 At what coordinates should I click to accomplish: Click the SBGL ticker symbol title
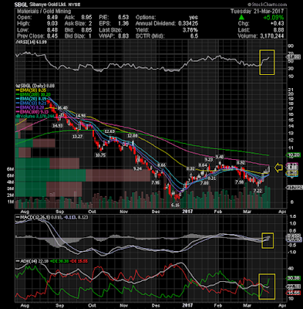click(20, 5)
